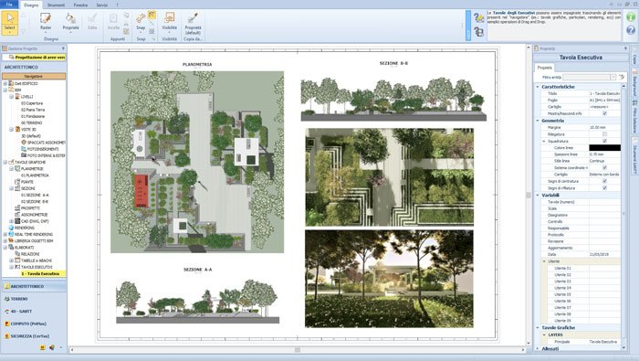Activate the Select arrow tool
This screenshot has height=361, width=639.
9,23
